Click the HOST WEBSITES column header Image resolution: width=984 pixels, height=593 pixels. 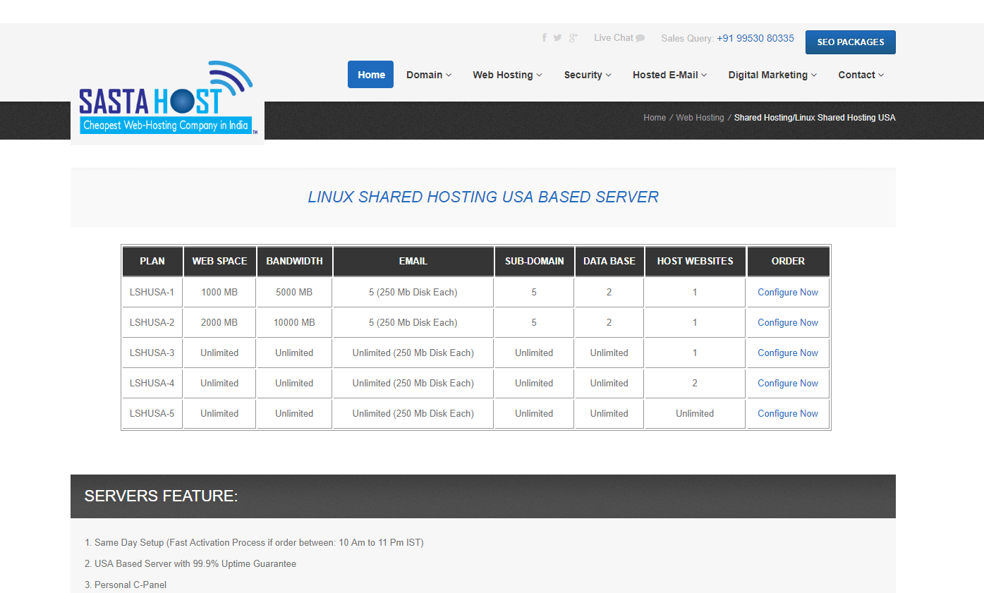[x=695, y=261]
